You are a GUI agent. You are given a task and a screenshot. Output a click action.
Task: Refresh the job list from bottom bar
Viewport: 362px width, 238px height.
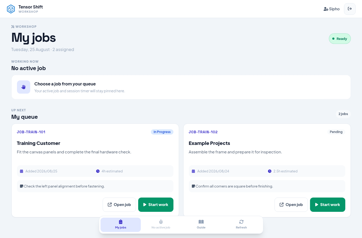tap(241, 225)
